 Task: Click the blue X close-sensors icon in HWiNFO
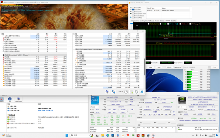(x=142, y=92)
